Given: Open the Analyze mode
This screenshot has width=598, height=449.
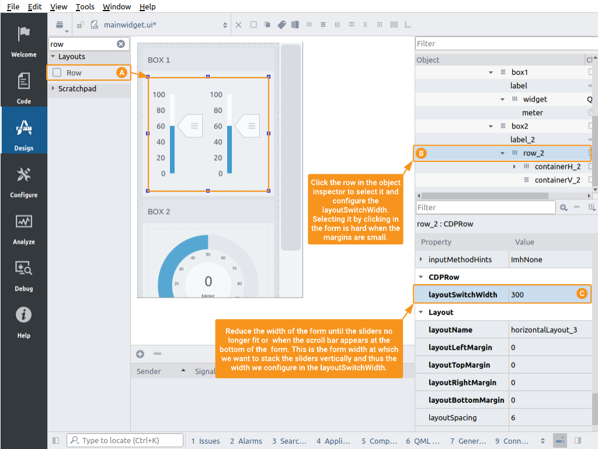Looking at the screenshot, I should [23, 227].
